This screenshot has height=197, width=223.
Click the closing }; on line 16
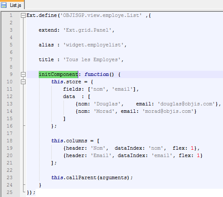(x=54, y=126)
